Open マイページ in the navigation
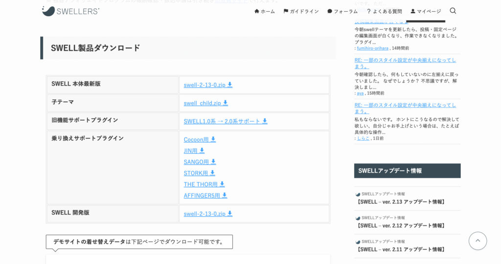This screenshot has width=501, height=264. 426,11
